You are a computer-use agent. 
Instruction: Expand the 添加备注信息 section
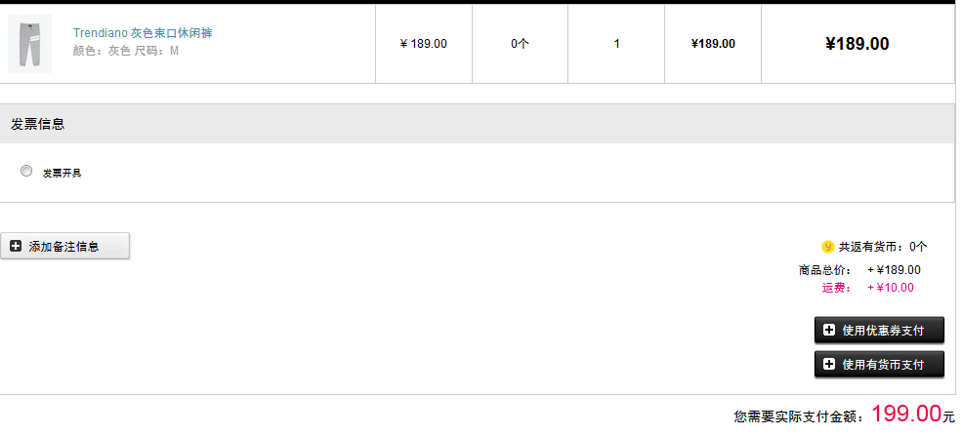pos(64,247)
